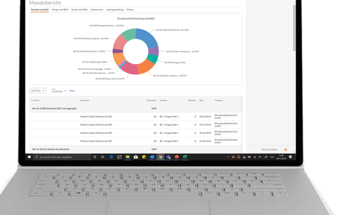Click the Max Hours column header
Image resolution: width=338 pixels, height=215 pixels.
pos(152,100)
